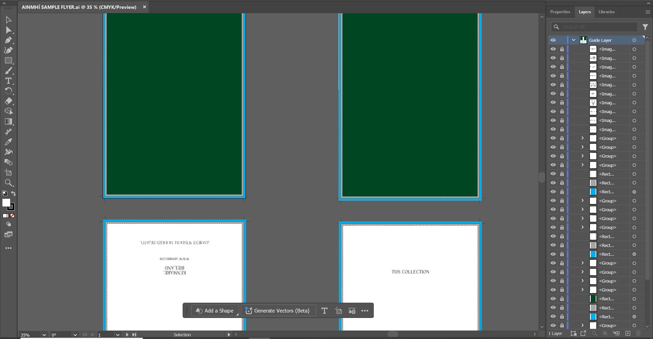Swap fill and stroke colors

[x=13, y=194]
